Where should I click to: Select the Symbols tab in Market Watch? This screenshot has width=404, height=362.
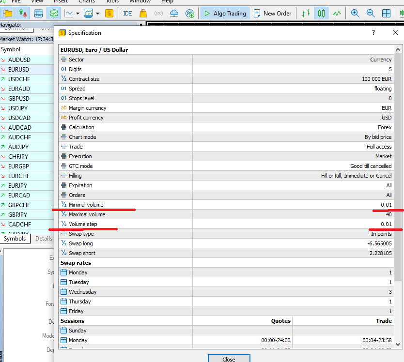pos(15,239)
